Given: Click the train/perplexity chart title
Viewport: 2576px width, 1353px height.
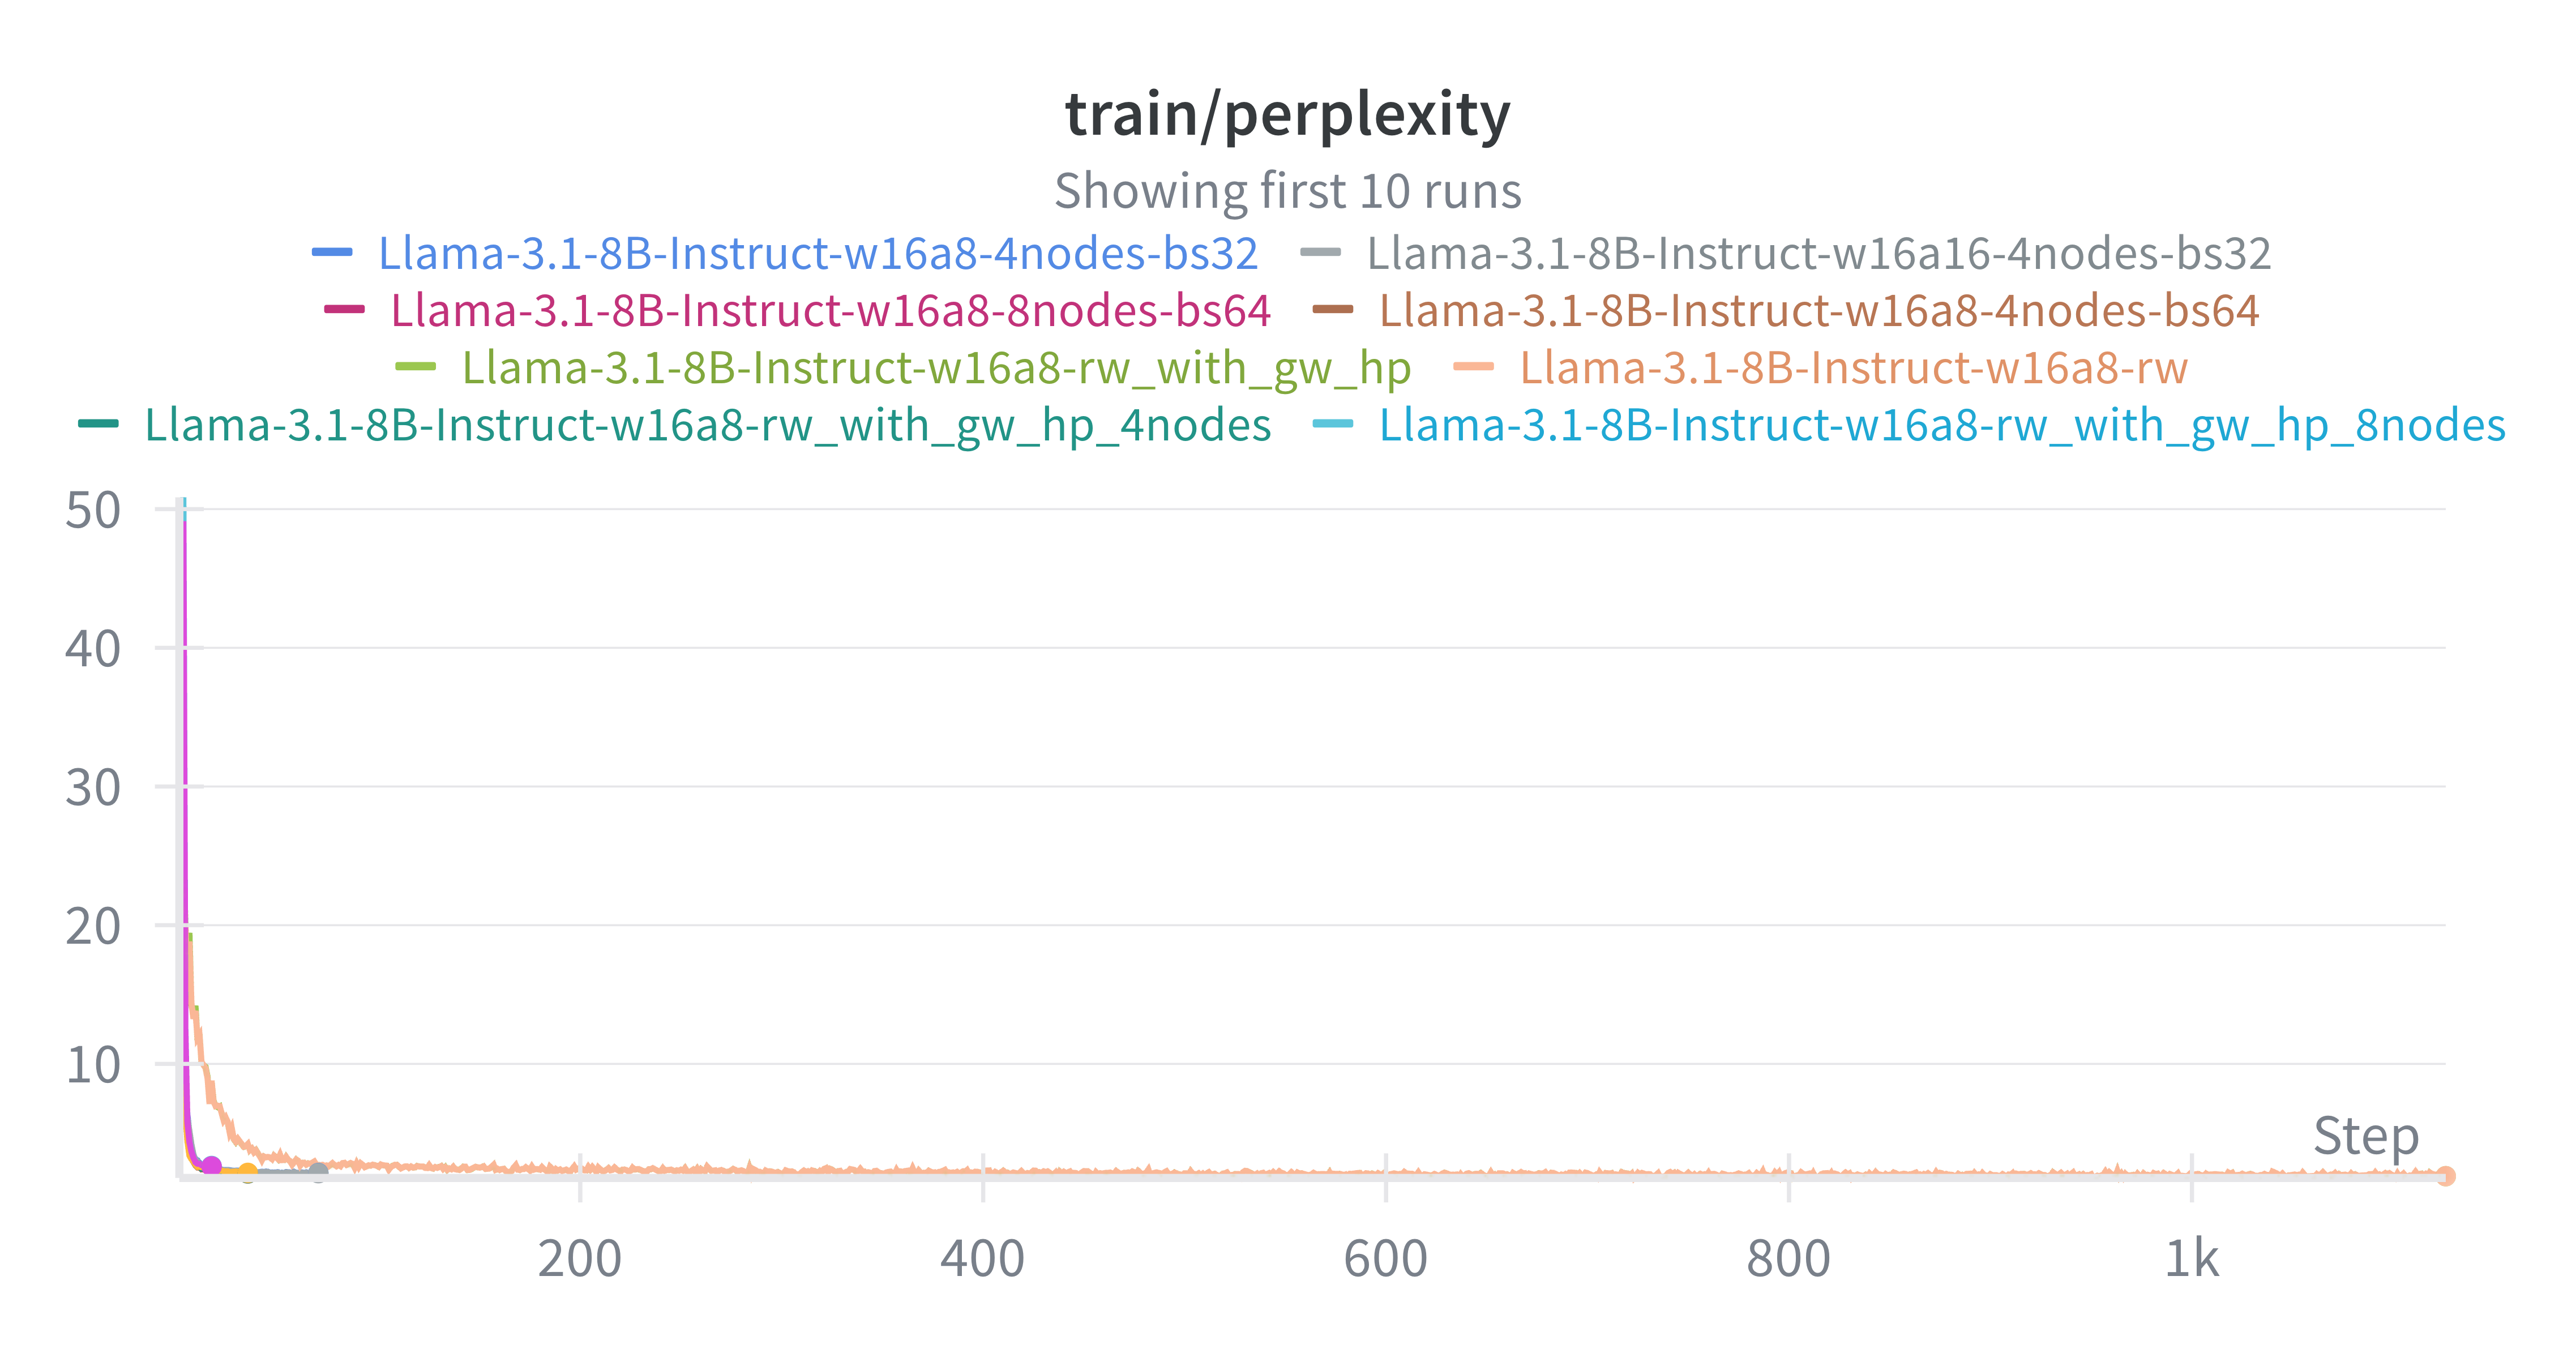Looking at the screenshot, I should tap(1288, 114).
